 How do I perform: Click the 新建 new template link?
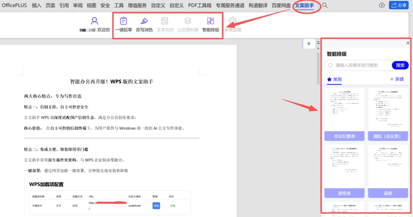[x=397, y=79]
